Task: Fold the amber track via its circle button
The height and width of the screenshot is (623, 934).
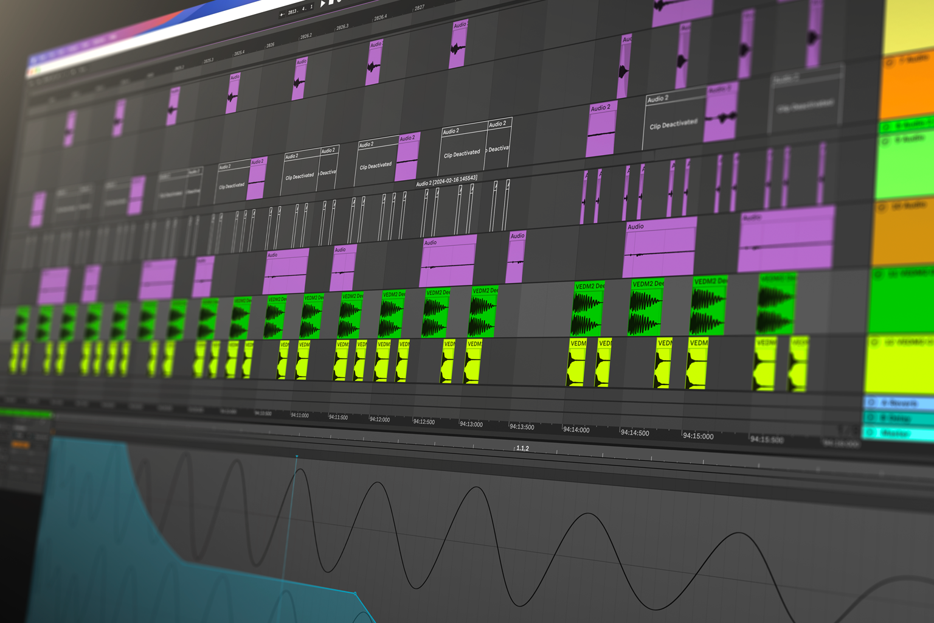Action: [x=882, y=207]
